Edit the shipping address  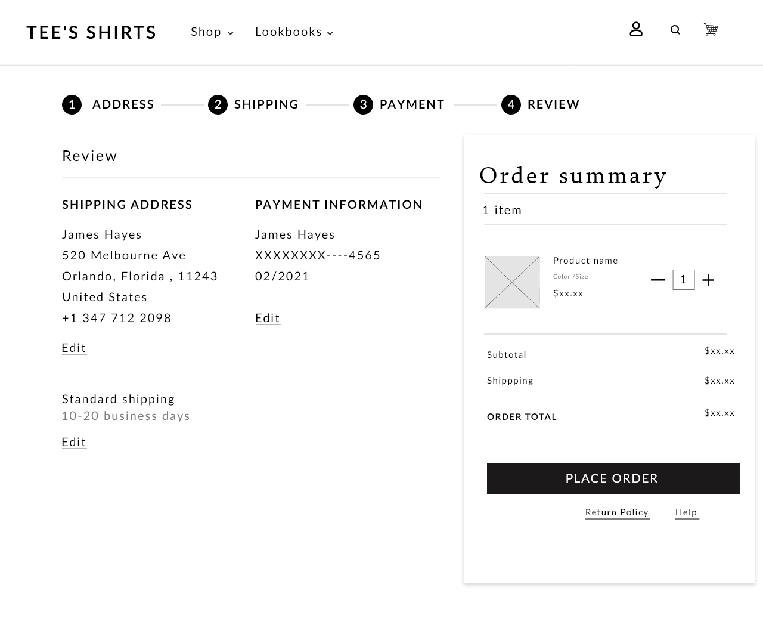pyautogui.click(x=74, y=348)
